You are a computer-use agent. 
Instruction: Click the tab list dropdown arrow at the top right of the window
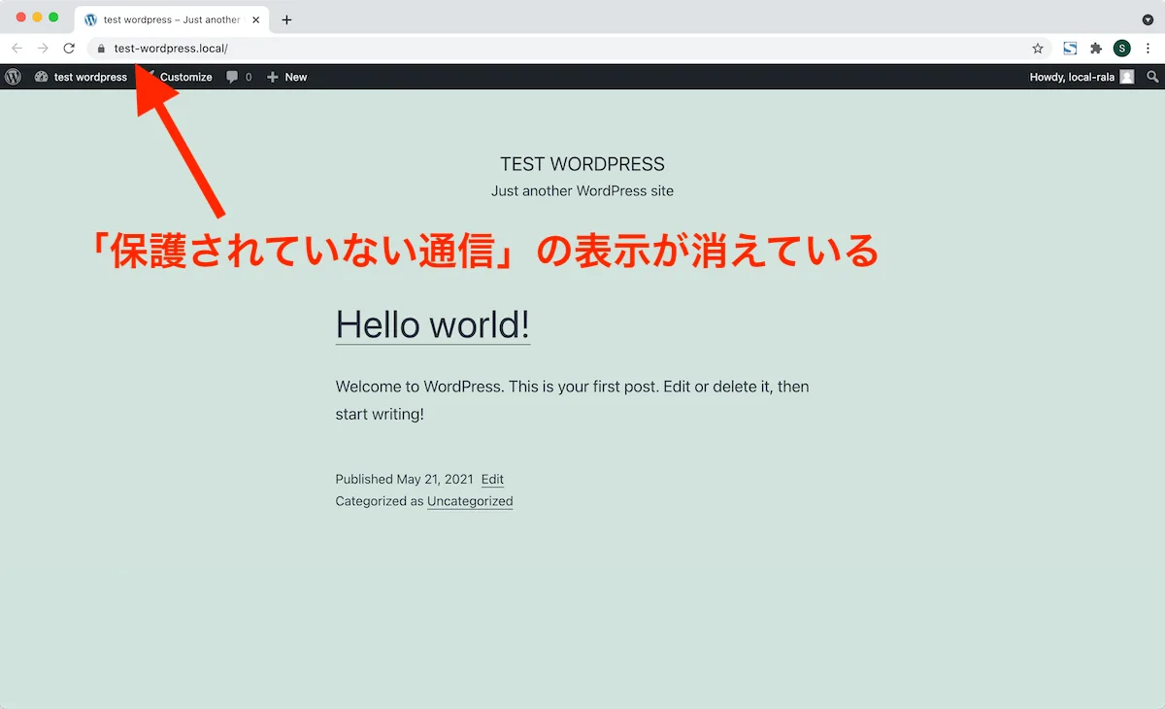pyautogui.click(x=1148, y=19)
